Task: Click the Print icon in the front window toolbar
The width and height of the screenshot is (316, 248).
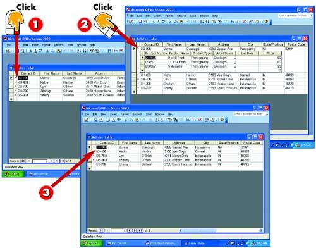Action: [x=107, y=120]
